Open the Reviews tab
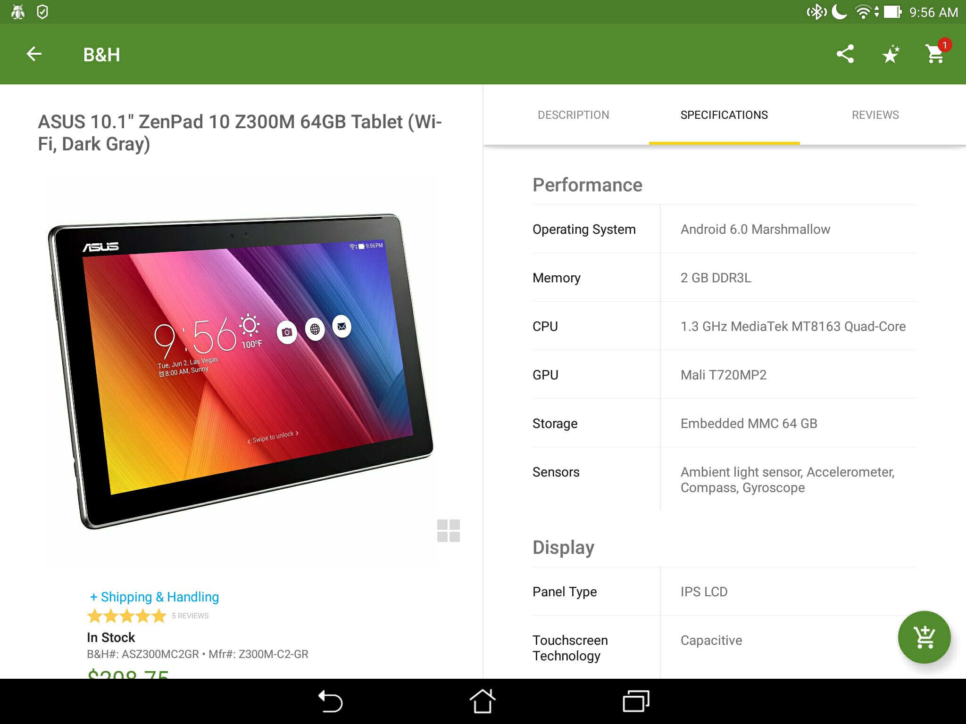 click(x=875, y=115)
